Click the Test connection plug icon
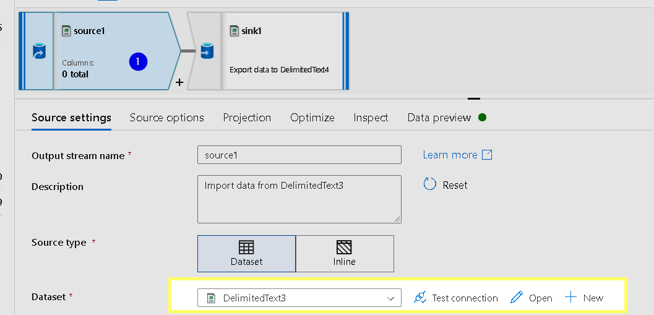Image resolution: width=654 pixels, height=315 pixels. pyautogui.click(x=420, y=298)
